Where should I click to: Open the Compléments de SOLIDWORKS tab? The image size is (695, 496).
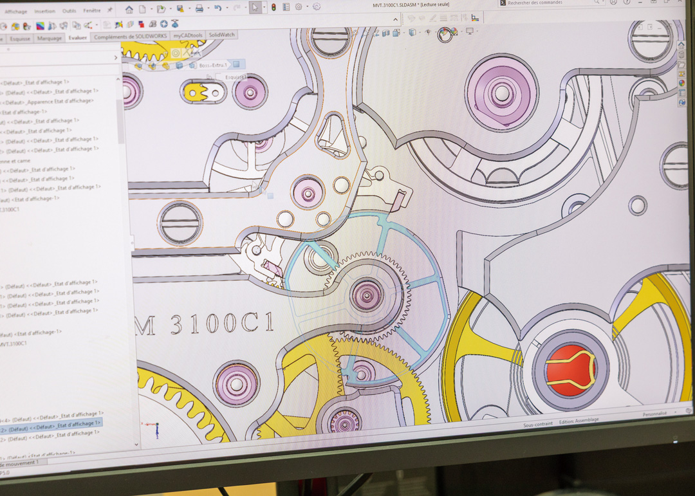coord(130,36)
